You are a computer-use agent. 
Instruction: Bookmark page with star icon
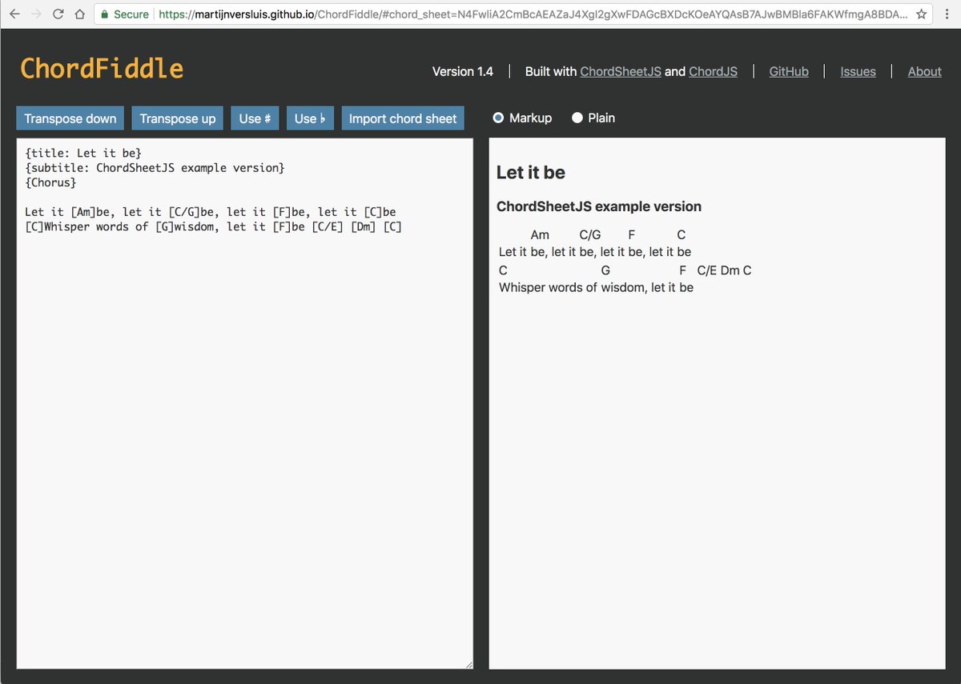(x=923, y=14)
